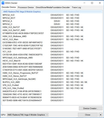Select the MPEG2_C row
Viewport: 104px width, 118px height.
(52, 24)
